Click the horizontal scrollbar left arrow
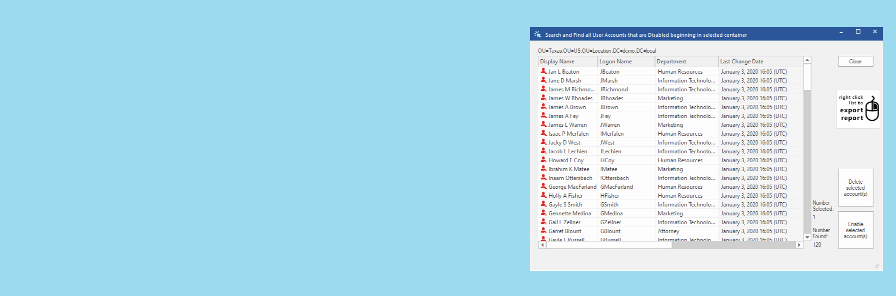The image size is (896, 296). point(542,245)
